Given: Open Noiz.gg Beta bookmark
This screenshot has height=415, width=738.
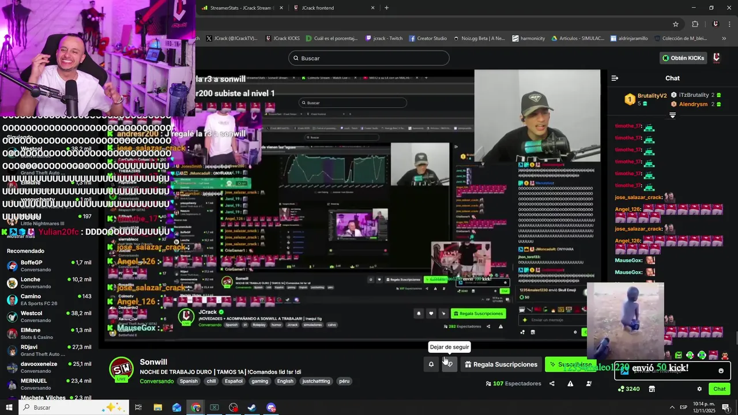Looking at the screenshot, I should (x=479, y=39).
